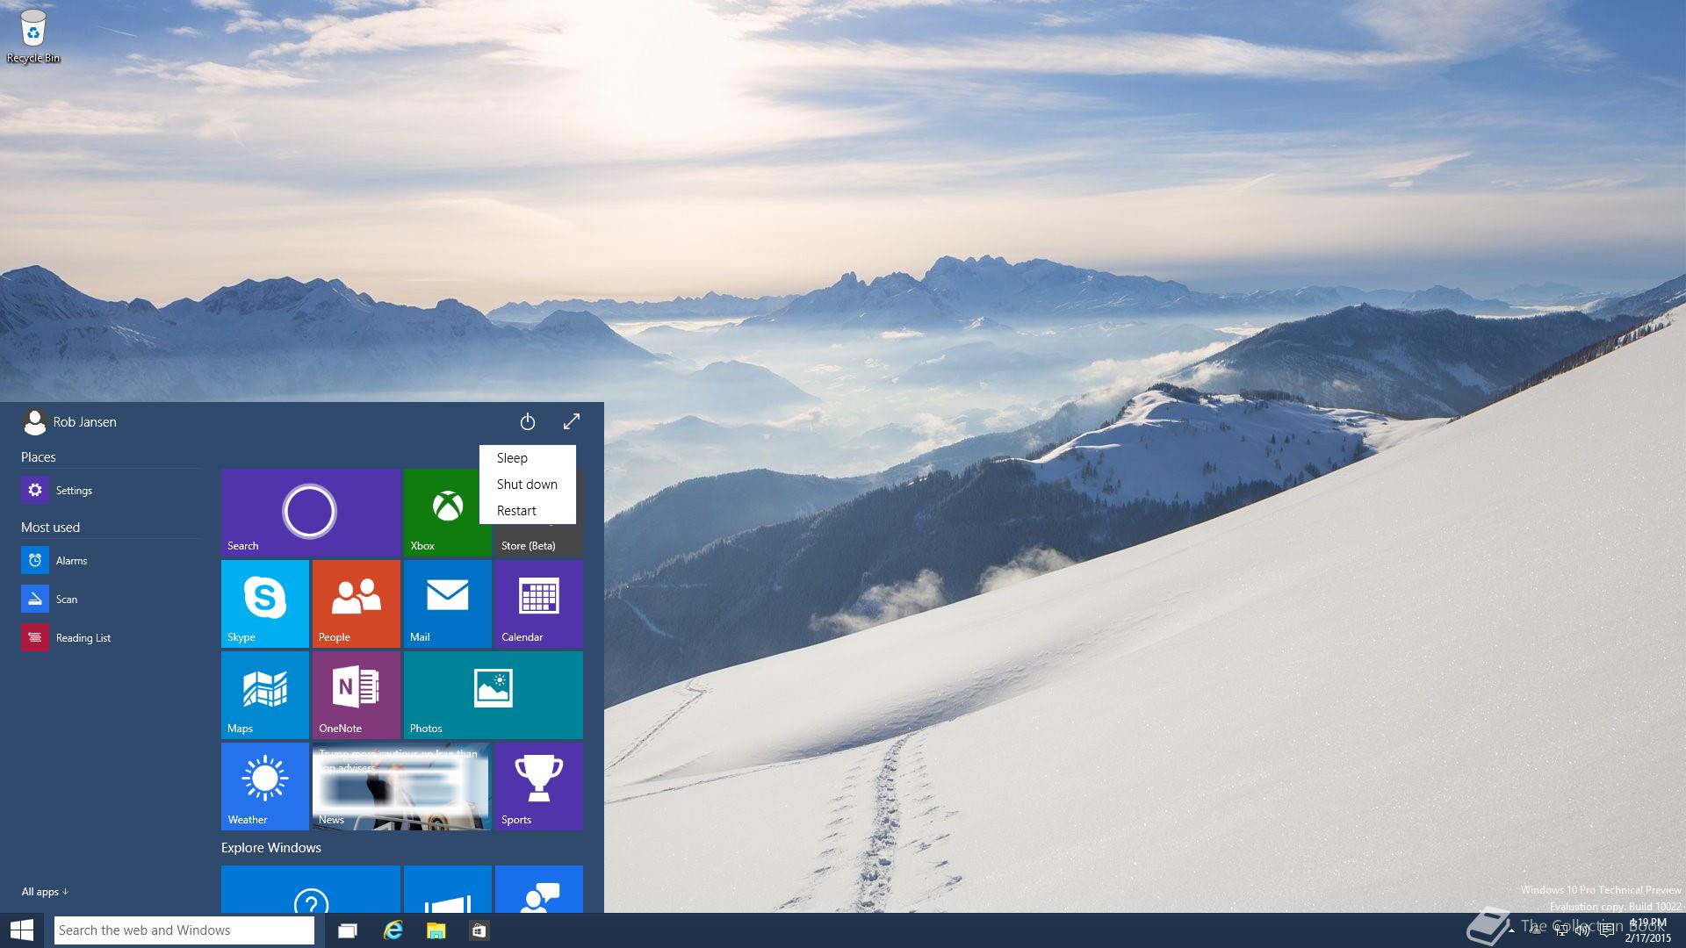Click the Most used heading
The width and height of the screenshot is (1686, 948).
(50, 528)
